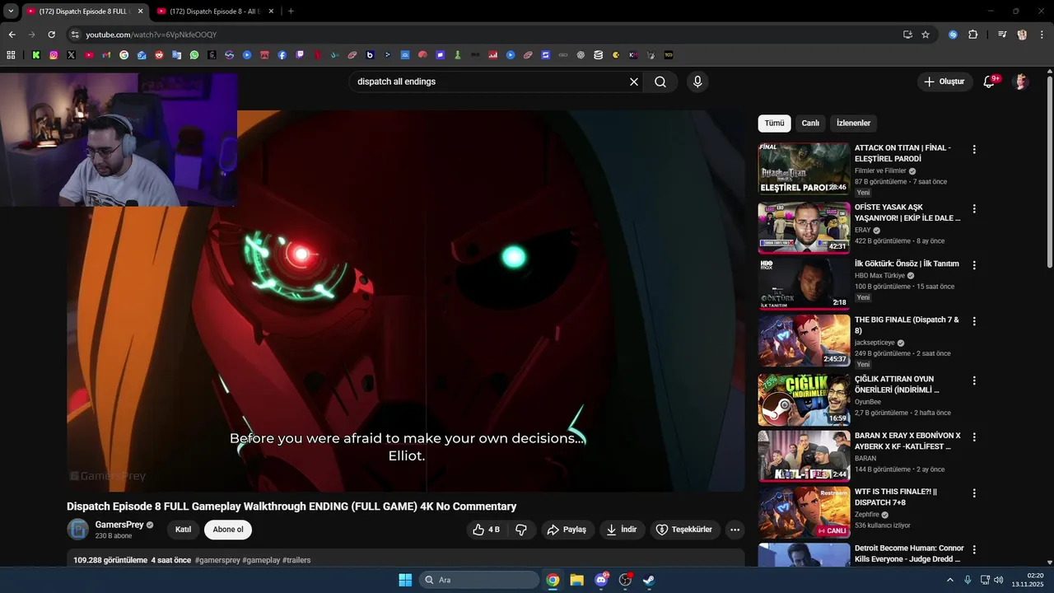Reload the page in Chrome
1054x593 pixels.
(51, 35)
